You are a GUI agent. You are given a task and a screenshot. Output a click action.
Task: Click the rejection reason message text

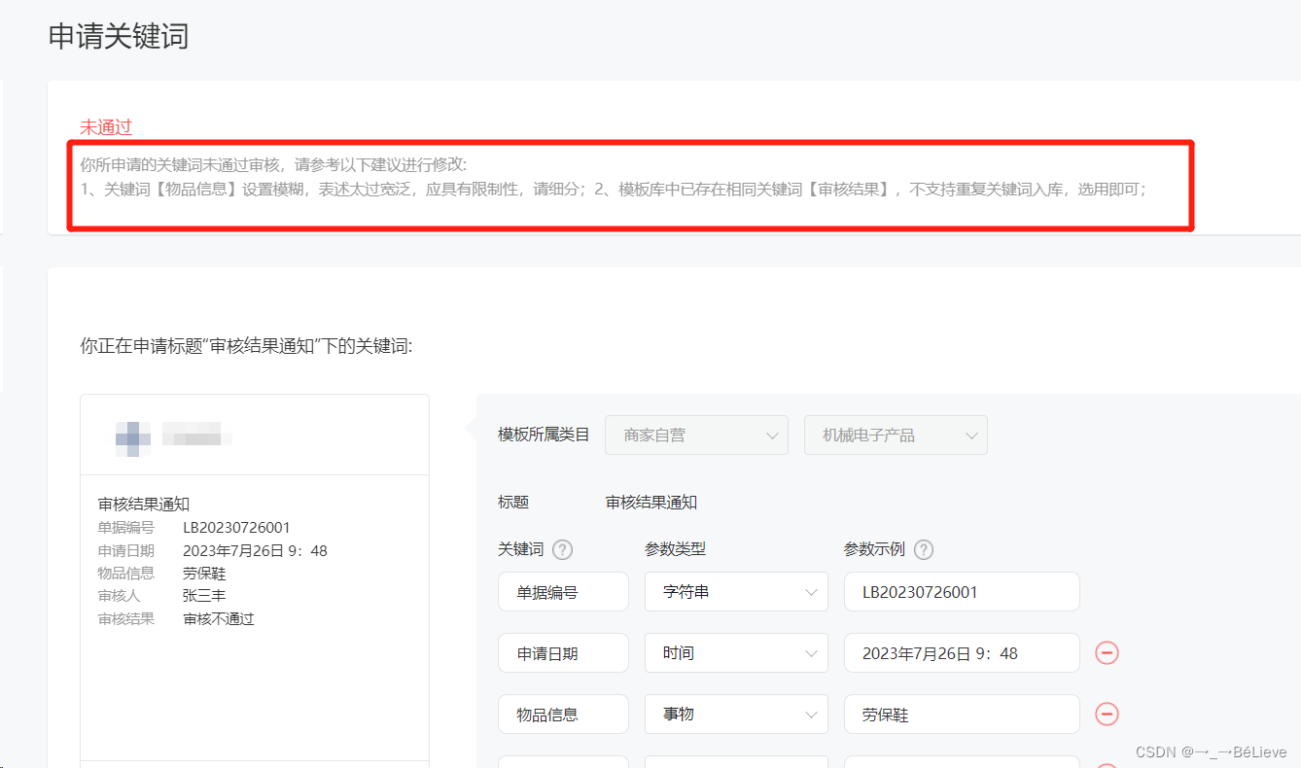tap(614, 177)
